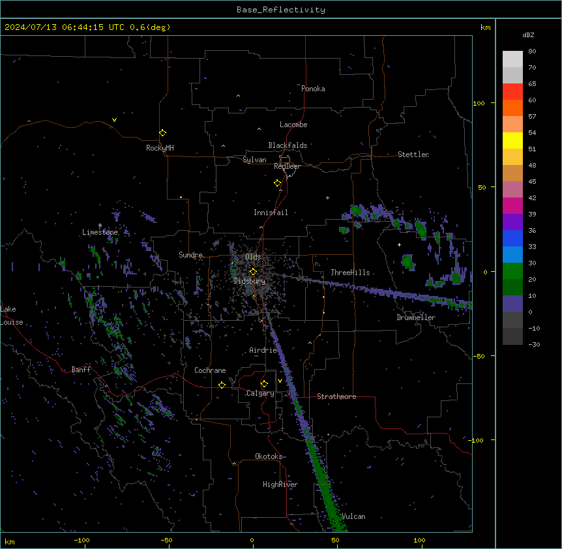Click the Sylvan label

pos(254,160)
